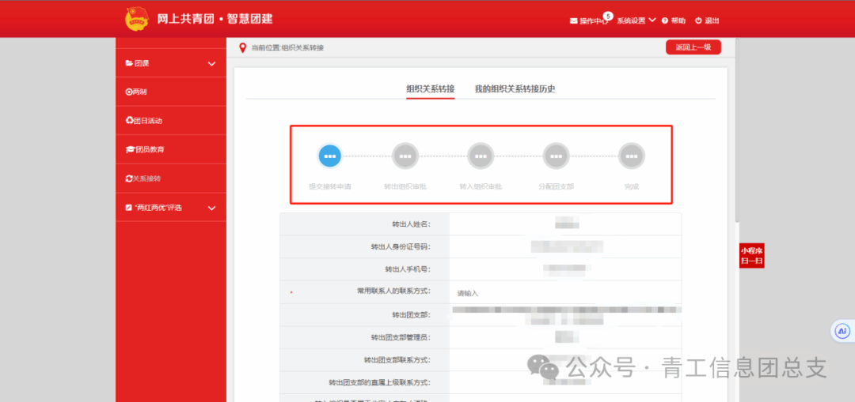Click the 帮助 help question-mark icon

[664, 21]
